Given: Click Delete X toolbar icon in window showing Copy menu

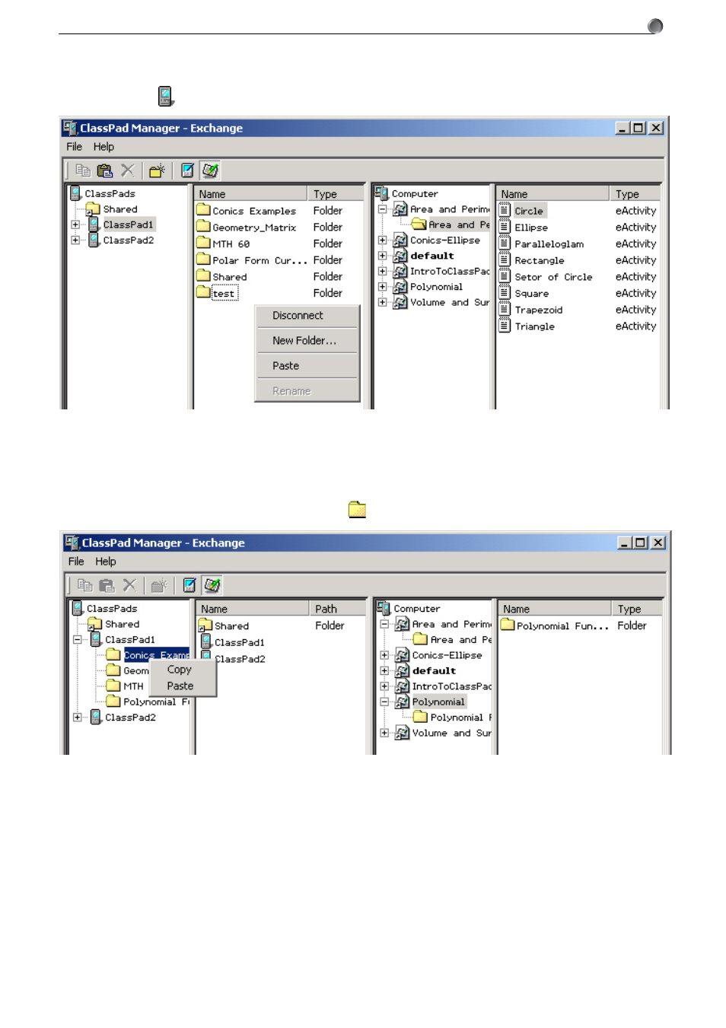Looking at the screenshot, I should click(x=130, y=585).
